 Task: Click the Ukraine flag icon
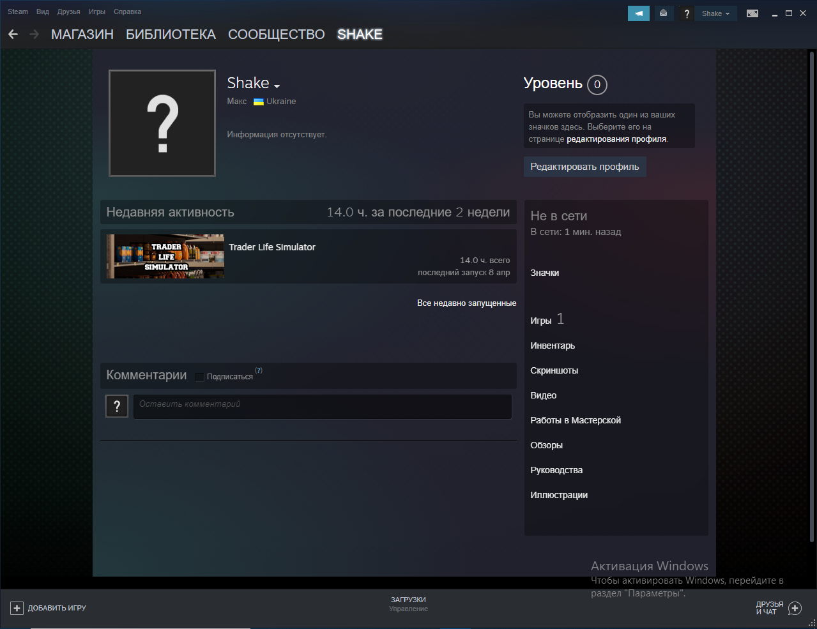point(259,102)
